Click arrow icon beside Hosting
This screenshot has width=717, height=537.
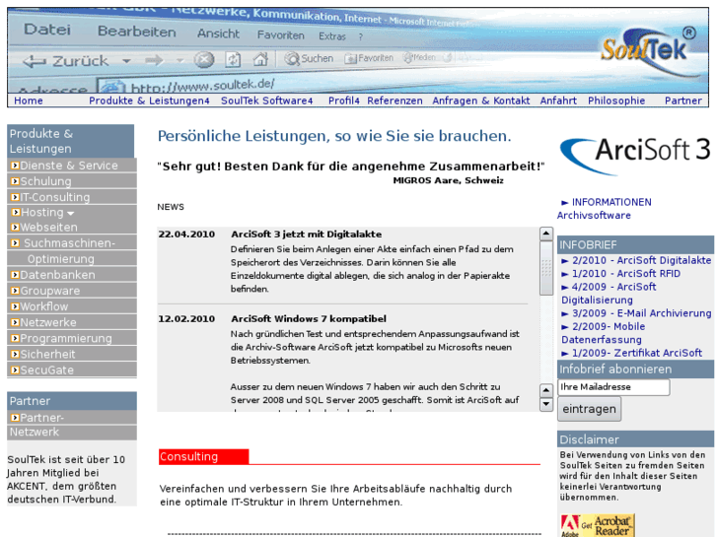16,213
